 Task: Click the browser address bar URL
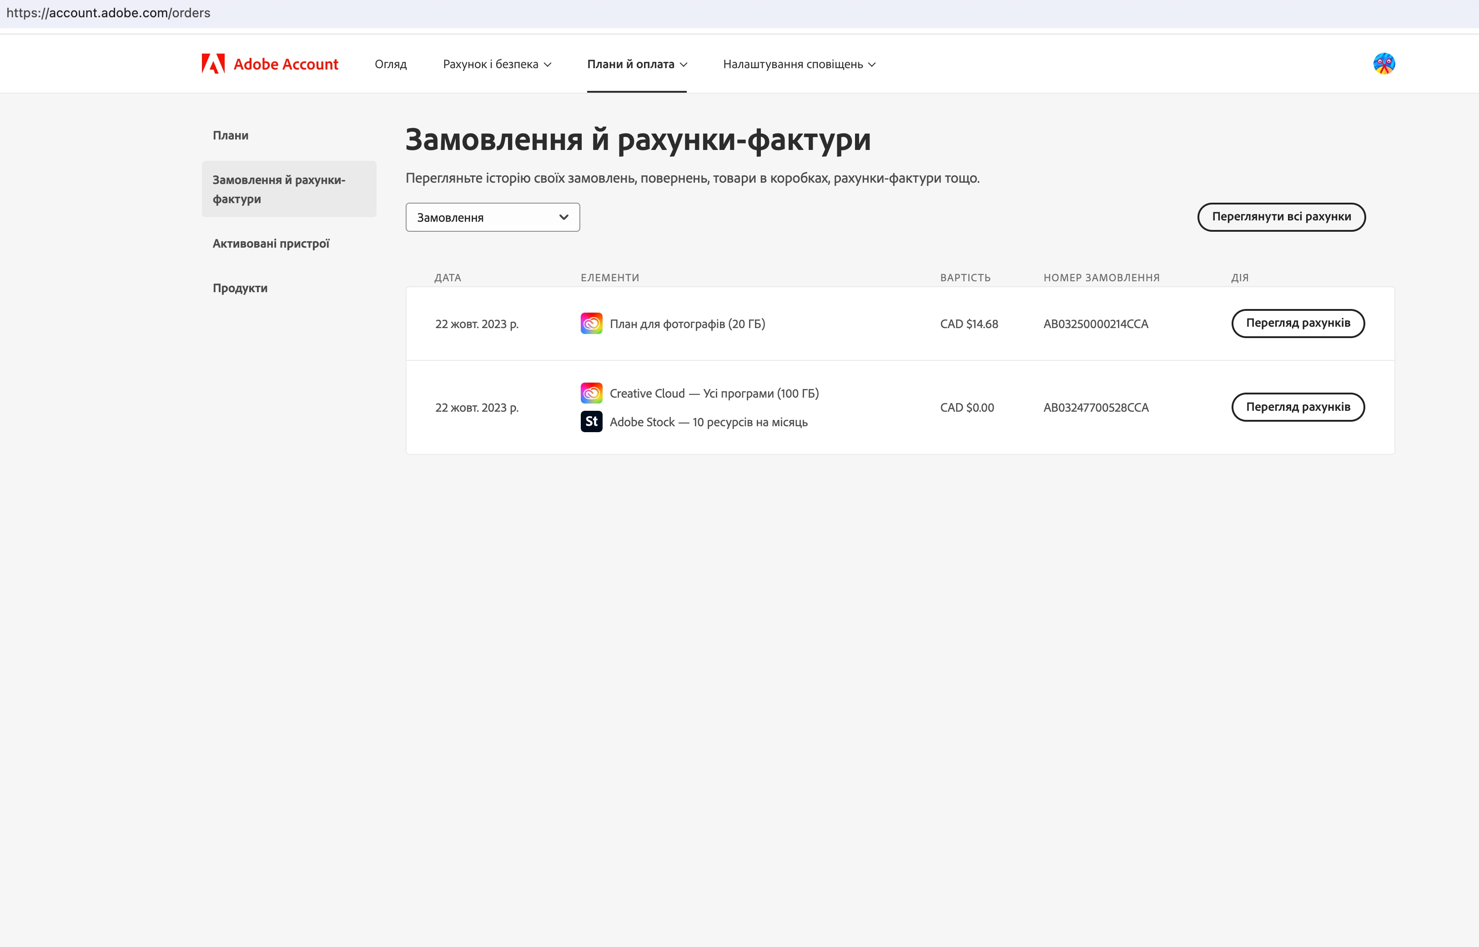tap(108, 13)
